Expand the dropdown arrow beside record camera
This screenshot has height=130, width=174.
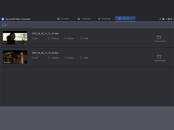pos(8,25)
